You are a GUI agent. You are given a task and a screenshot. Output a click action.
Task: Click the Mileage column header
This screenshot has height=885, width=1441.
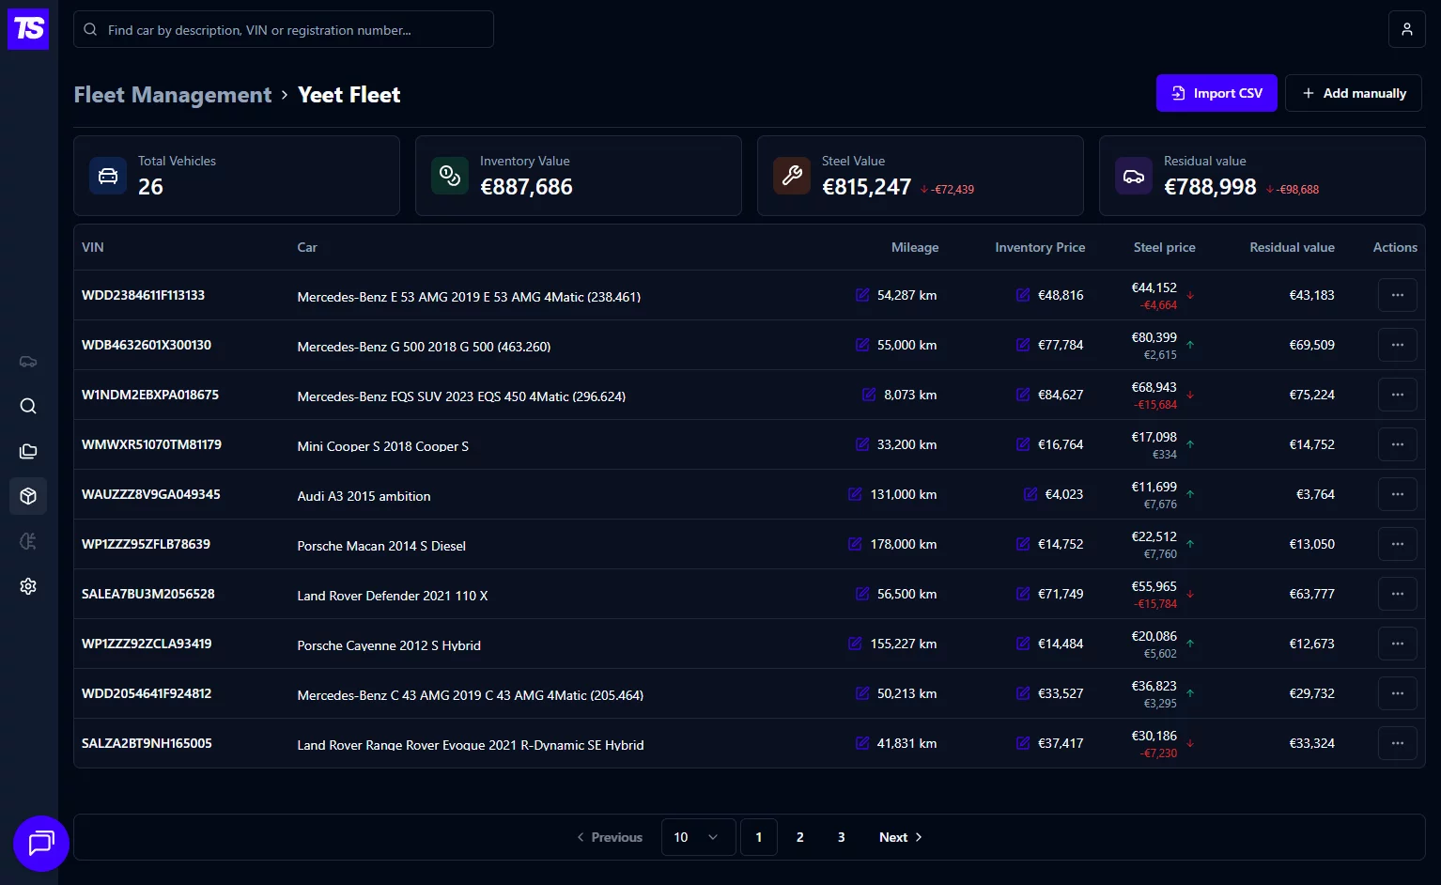click(x=915, y=247)
